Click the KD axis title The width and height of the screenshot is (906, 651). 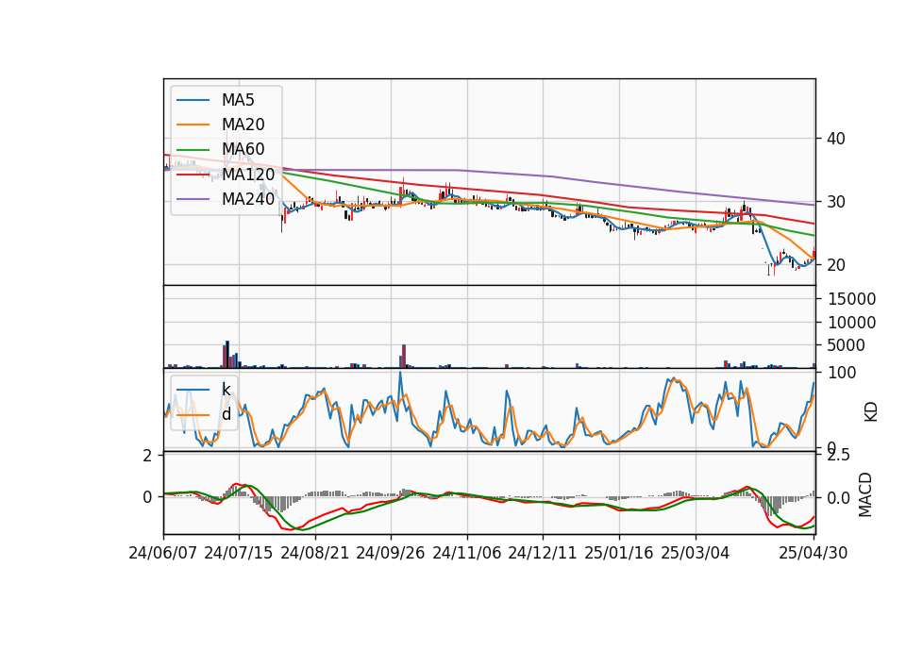(870, 411)
